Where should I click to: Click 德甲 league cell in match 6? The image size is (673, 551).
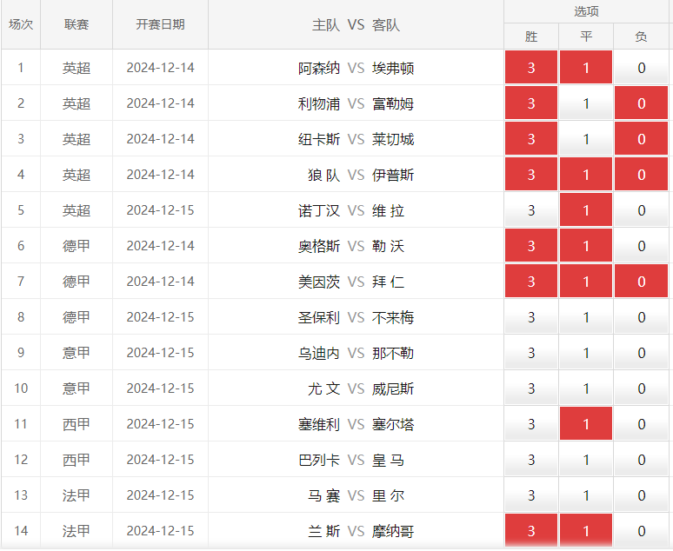coord(77,245)
